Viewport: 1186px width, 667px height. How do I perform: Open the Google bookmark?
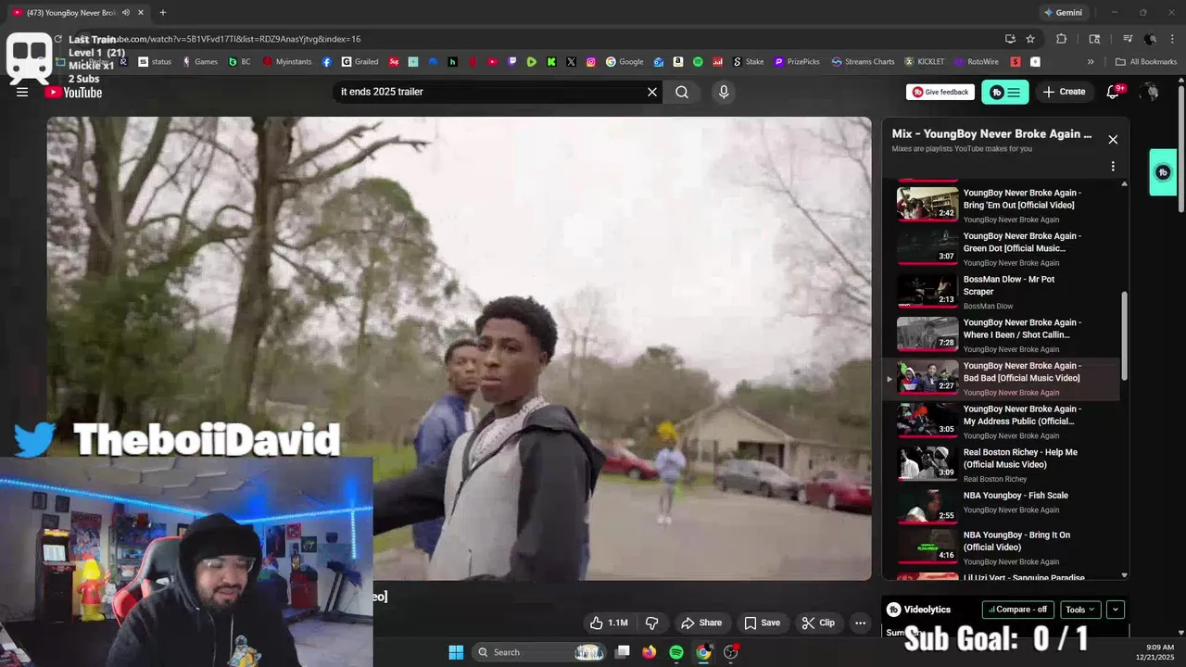coord(625,62)
